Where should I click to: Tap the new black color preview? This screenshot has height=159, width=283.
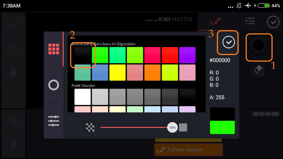(222, 114)
